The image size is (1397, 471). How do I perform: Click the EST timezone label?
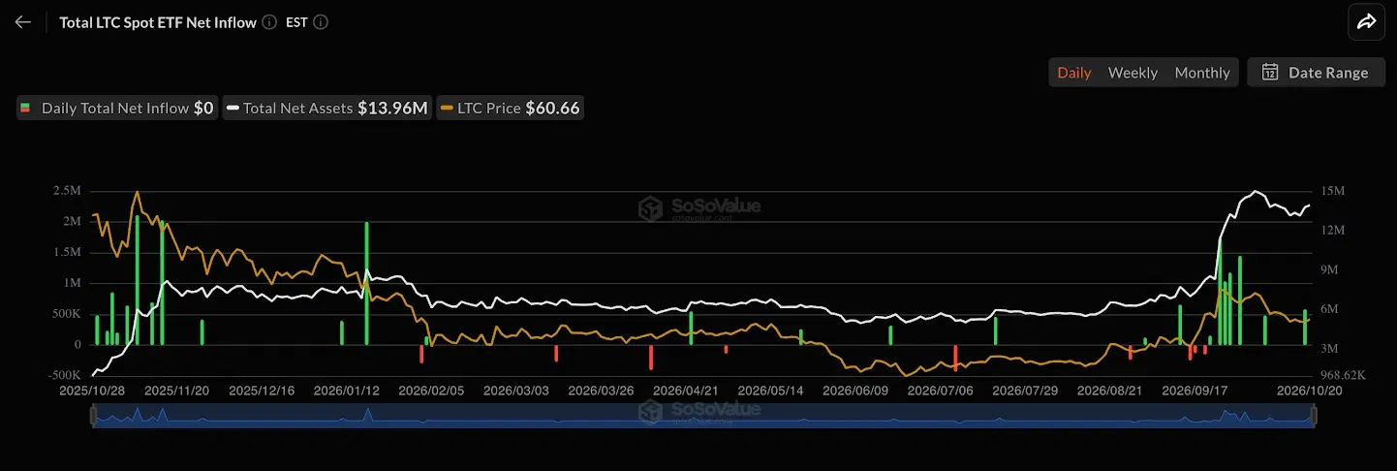tap(296, 22)
